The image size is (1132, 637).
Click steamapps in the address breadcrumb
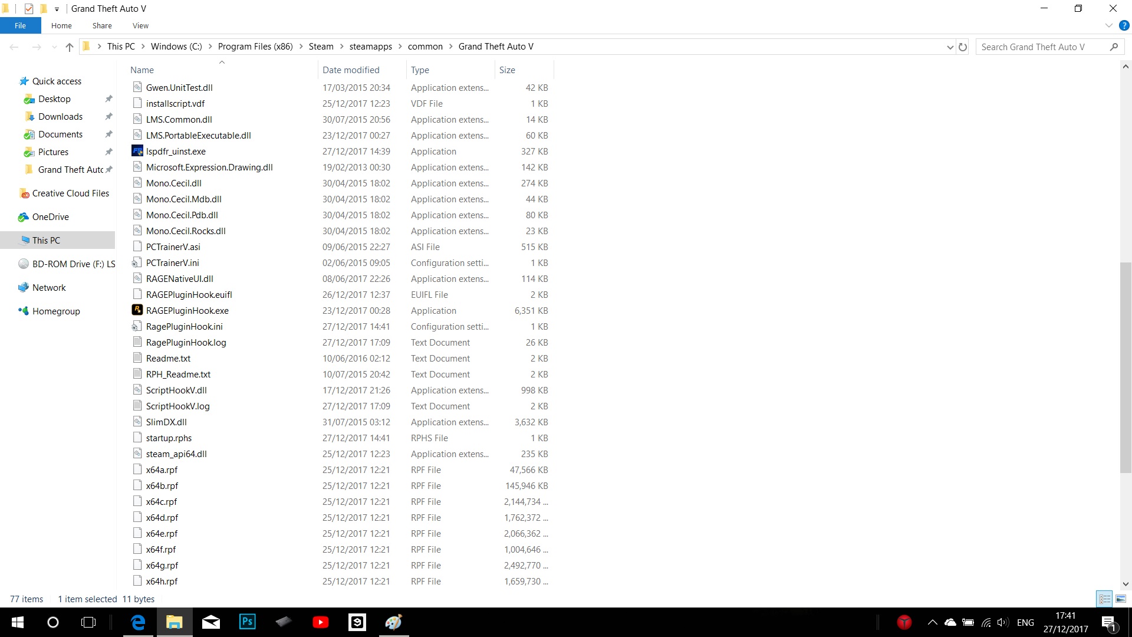click(x=370, y=47)
